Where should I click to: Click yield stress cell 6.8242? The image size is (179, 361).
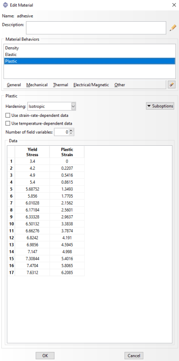point(32,238)
